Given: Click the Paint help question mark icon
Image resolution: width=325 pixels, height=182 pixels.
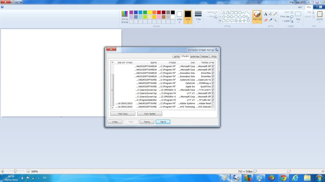Looking at the screenshot, I should 2,7.
